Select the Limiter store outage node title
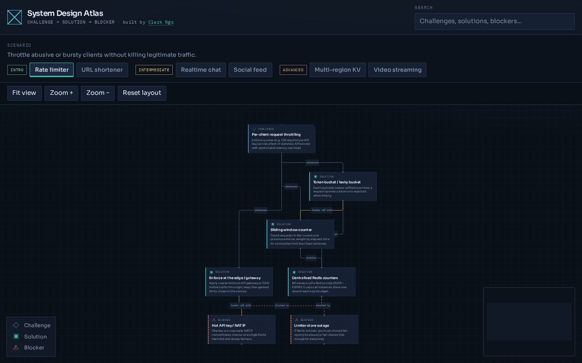 [311, 326]
